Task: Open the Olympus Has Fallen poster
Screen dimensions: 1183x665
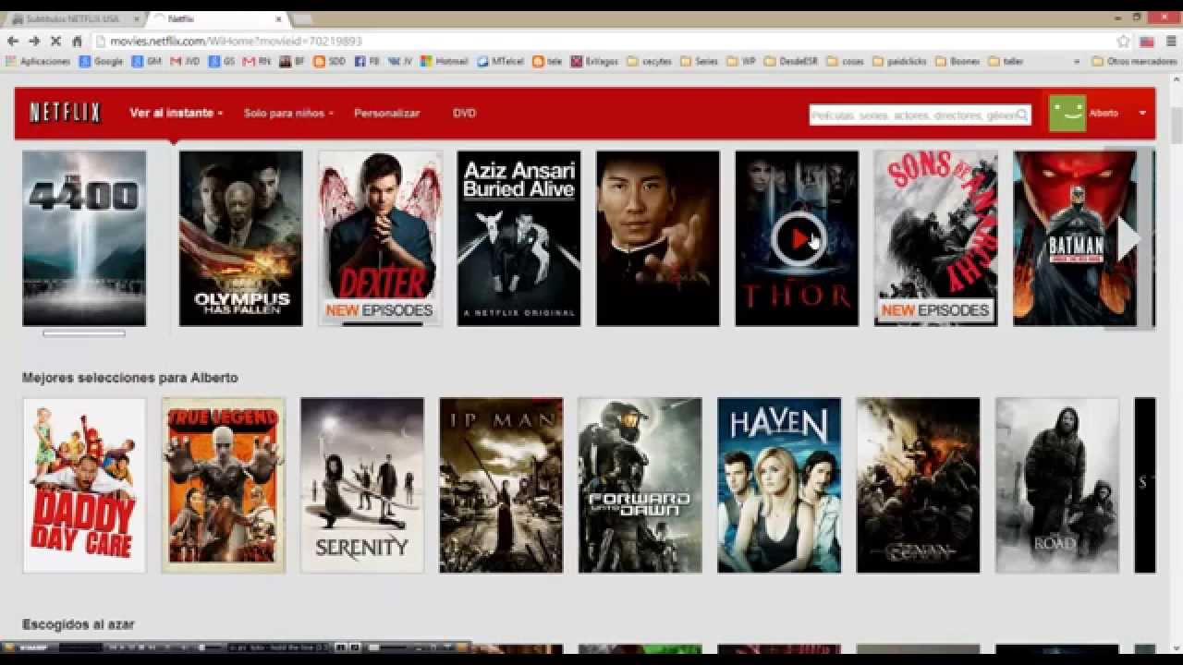Action: [240, 238]
